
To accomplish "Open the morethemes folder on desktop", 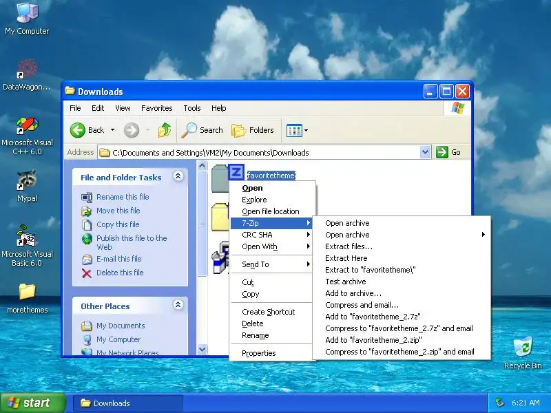I will click(x=27, y=299).
